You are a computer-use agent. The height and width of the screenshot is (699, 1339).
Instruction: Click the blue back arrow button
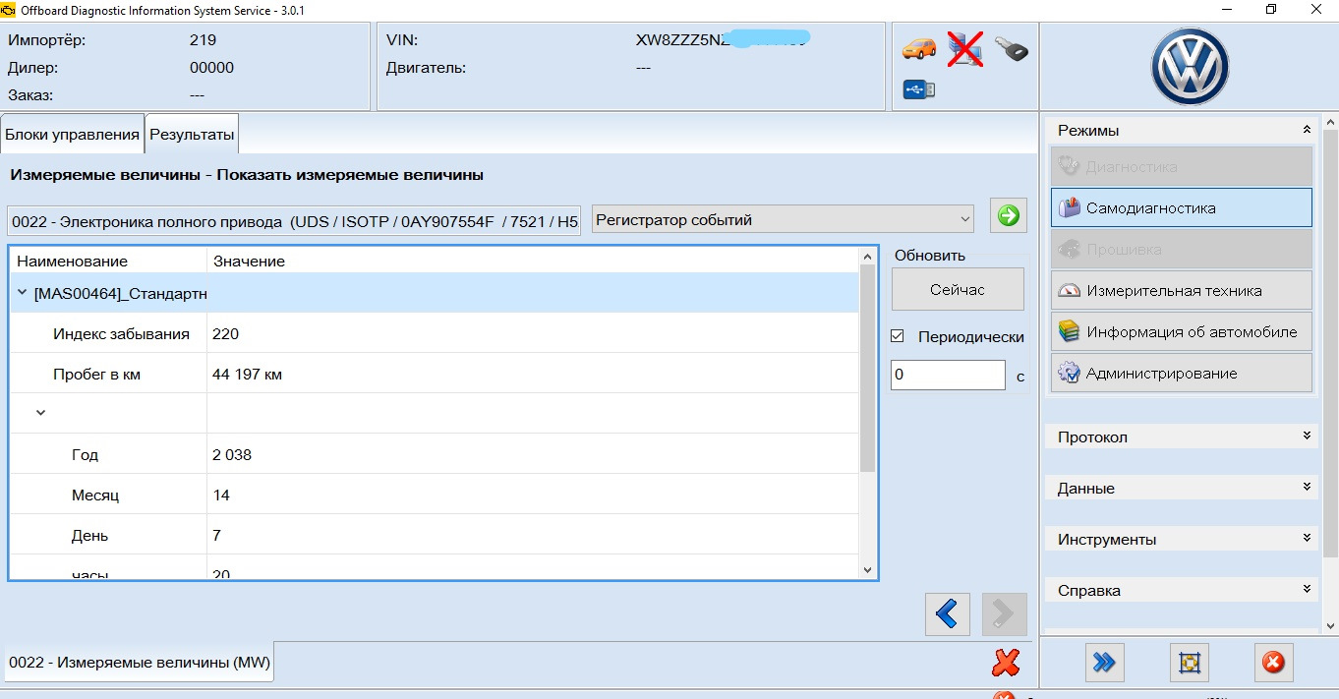(947, 614)
